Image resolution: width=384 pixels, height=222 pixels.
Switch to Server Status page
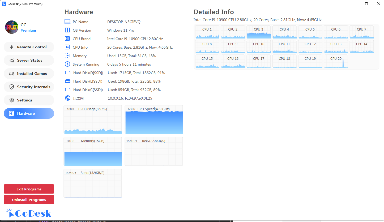click(x=29, y=60)
